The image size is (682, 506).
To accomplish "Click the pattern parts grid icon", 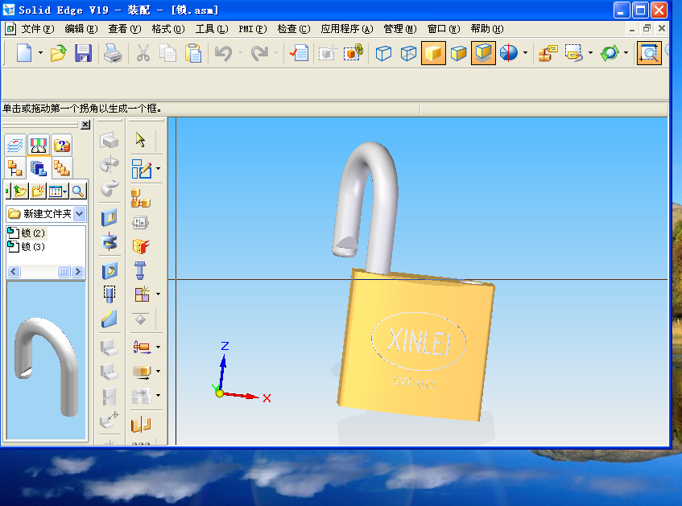I will click(x=142, y=294).
